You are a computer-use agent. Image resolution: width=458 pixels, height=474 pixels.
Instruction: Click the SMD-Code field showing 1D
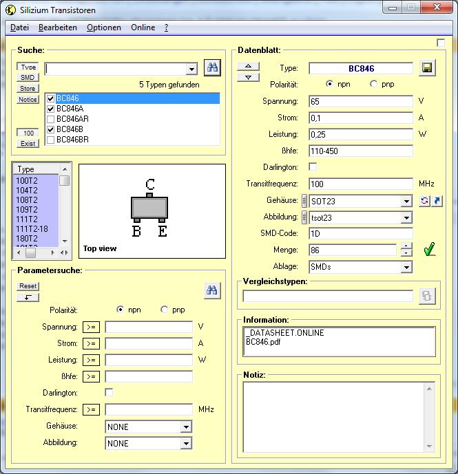pos(361,234)
